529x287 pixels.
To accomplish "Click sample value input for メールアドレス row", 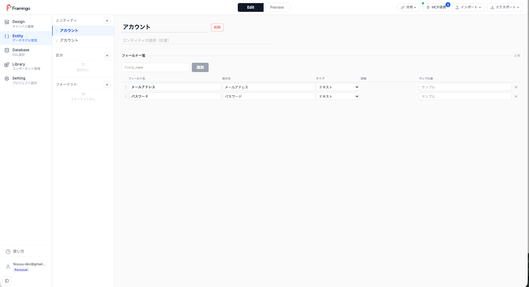I will [x=465, y=87].
